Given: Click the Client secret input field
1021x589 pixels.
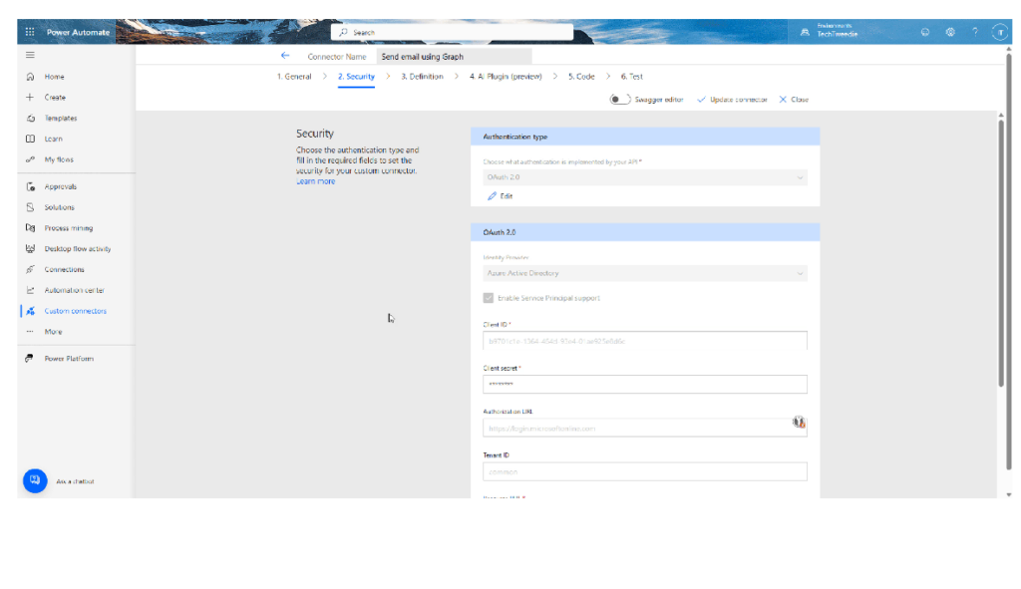Looking at the screenshot, I should click(x=644, y=384).
